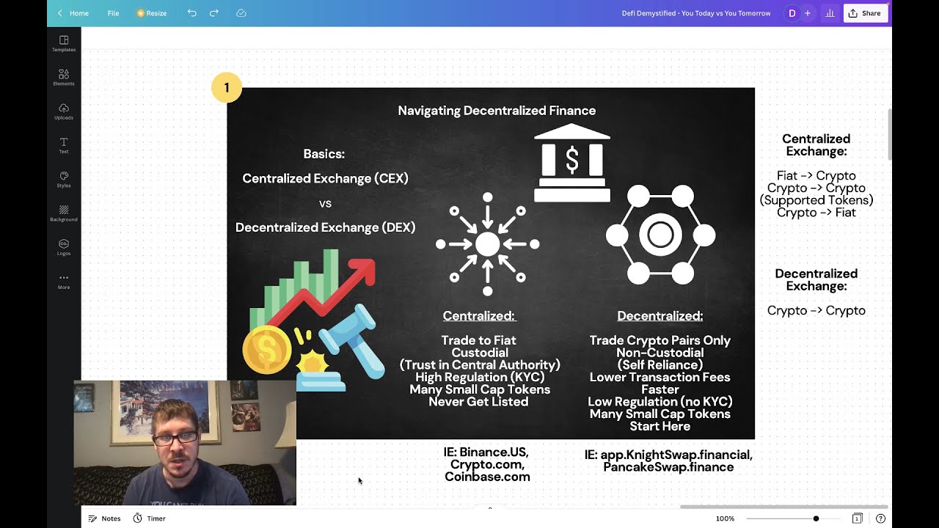939x528 pixels.
Task: Select the bank building graphic on the slide
Action: click(x=572, y=163)
